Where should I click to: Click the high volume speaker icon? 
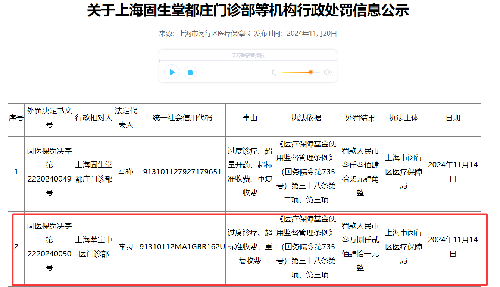click(328, 72)
